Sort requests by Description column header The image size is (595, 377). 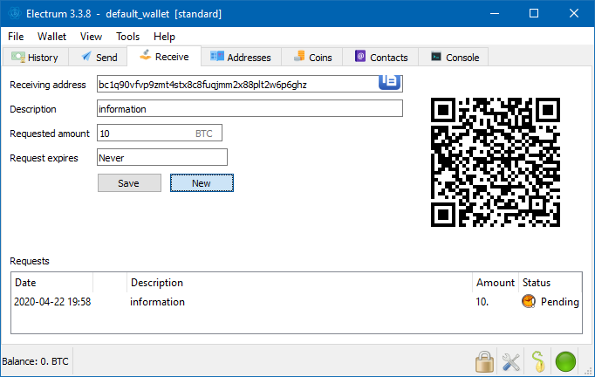click(300, 283)
